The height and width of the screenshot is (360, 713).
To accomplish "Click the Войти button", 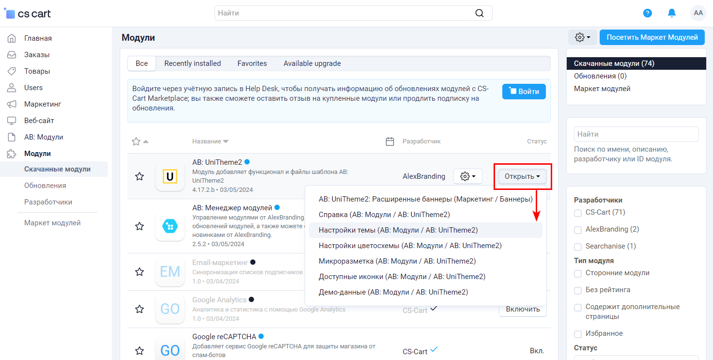I will [524, 92].
